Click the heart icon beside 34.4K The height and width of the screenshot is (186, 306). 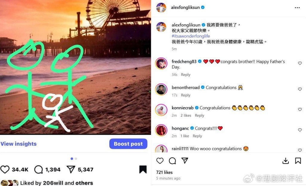click(5, 169)
